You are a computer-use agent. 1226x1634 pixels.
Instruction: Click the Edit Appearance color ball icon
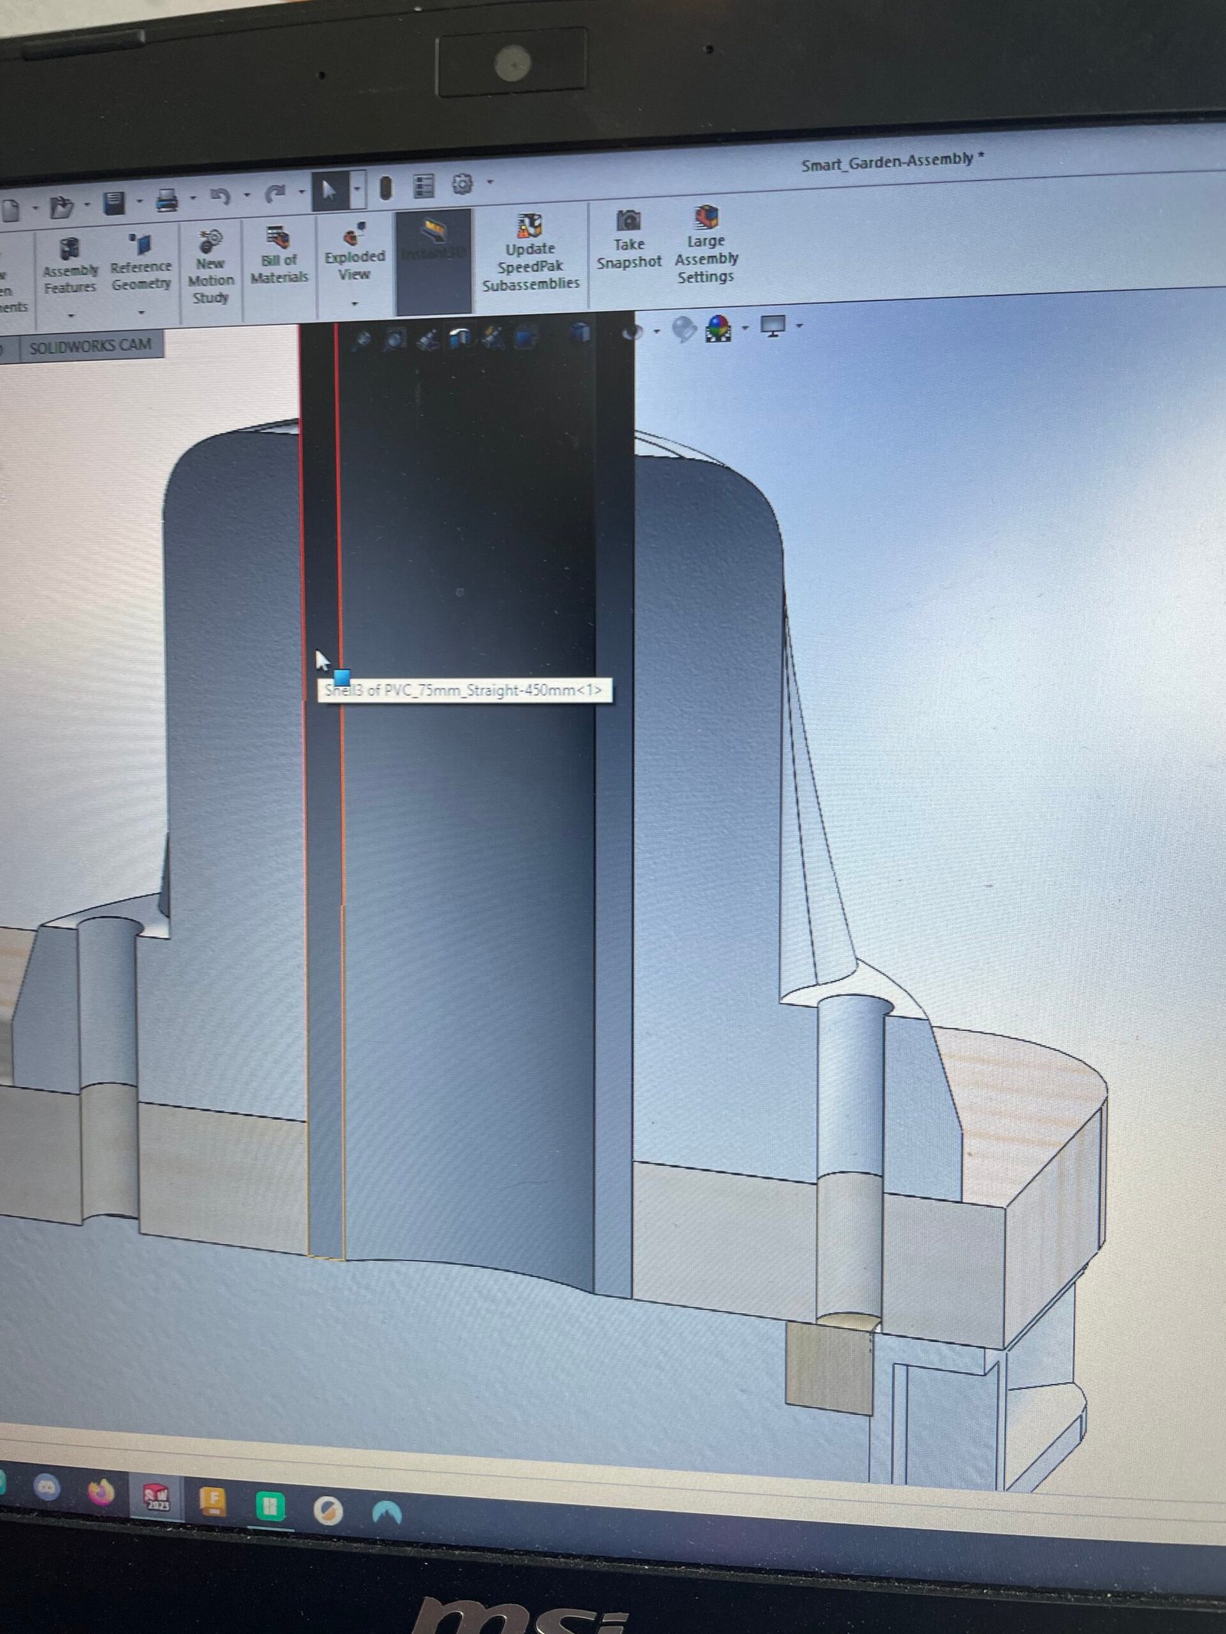pos(718,329)
